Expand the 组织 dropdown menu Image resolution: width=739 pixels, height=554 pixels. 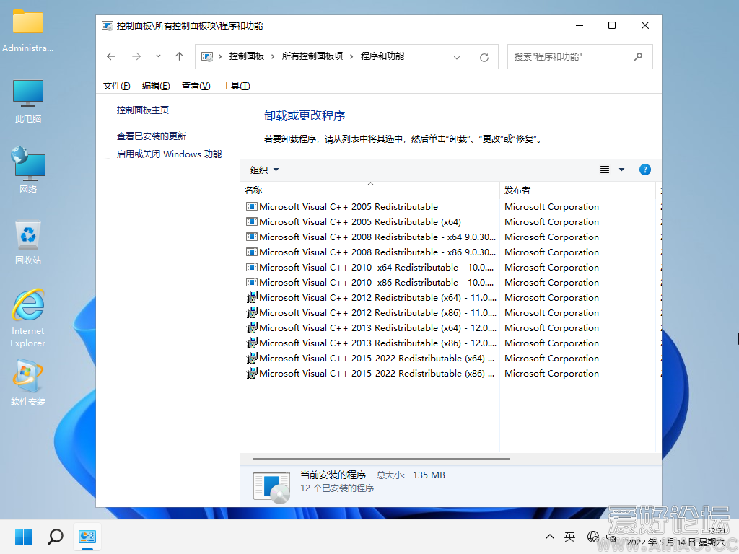click(x=264, y=170)
